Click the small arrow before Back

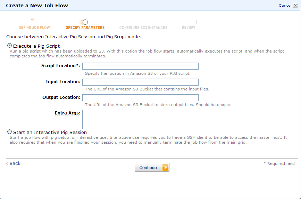pos(7,164)
